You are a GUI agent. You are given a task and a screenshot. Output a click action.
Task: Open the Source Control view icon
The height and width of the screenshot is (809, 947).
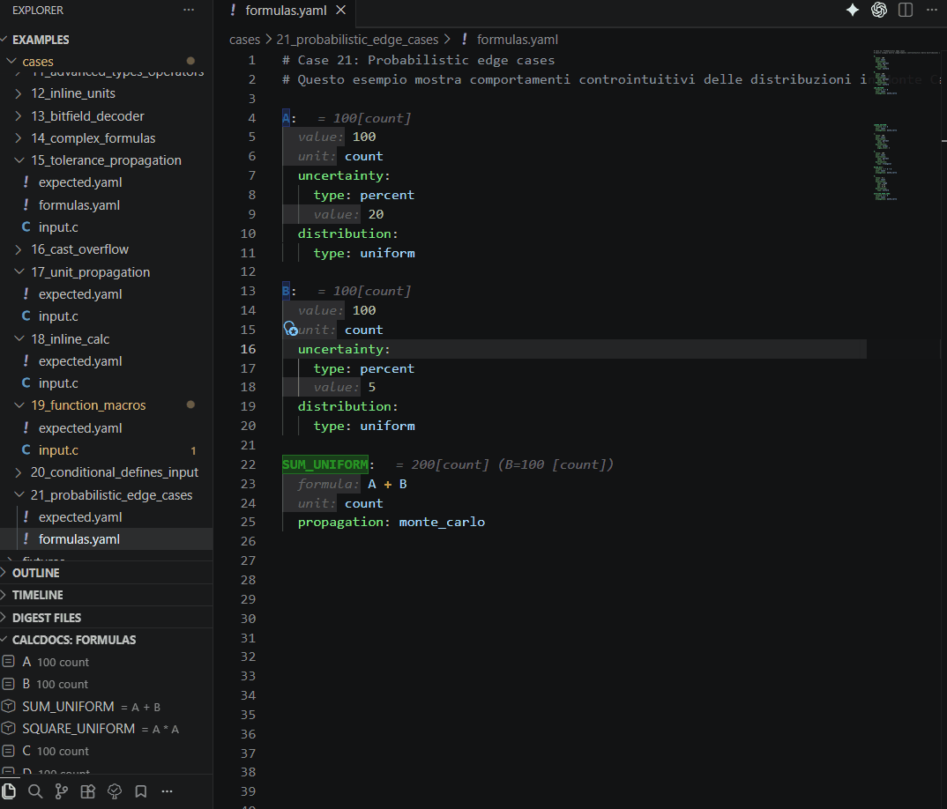(x=62, y=790)
